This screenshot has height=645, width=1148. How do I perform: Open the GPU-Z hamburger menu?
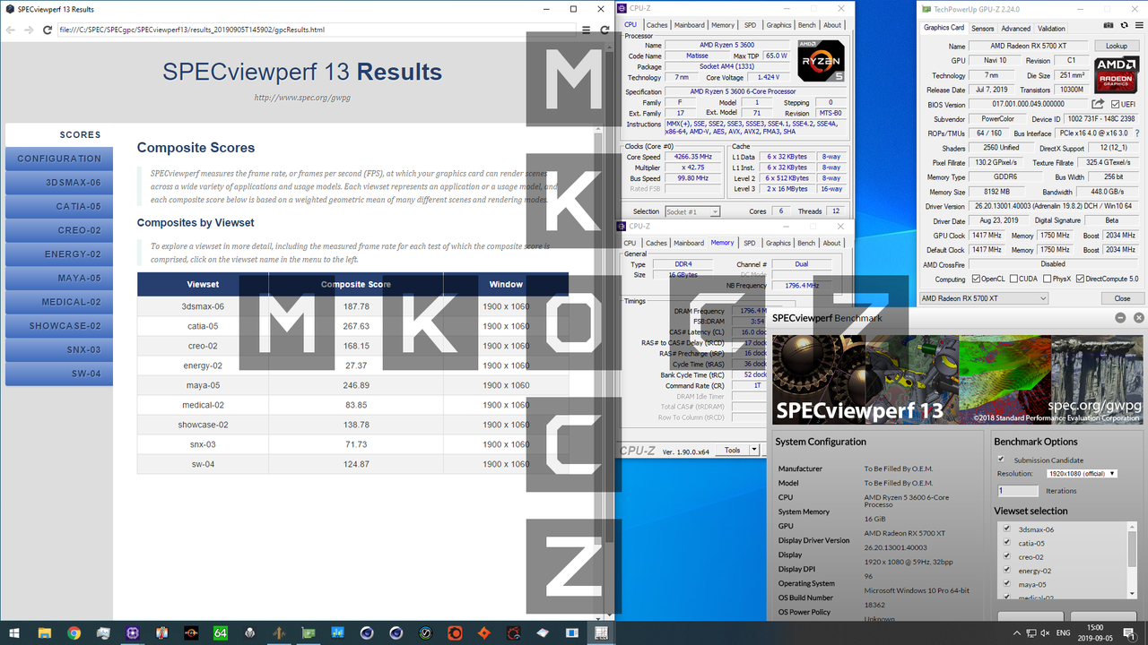pos(1139,25)
